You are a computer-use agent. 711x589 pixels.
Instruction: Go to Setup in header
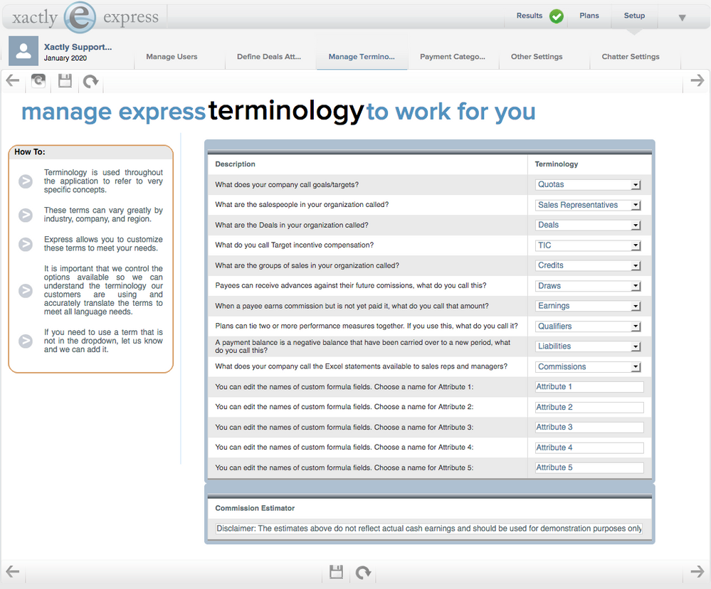[634, 16]
